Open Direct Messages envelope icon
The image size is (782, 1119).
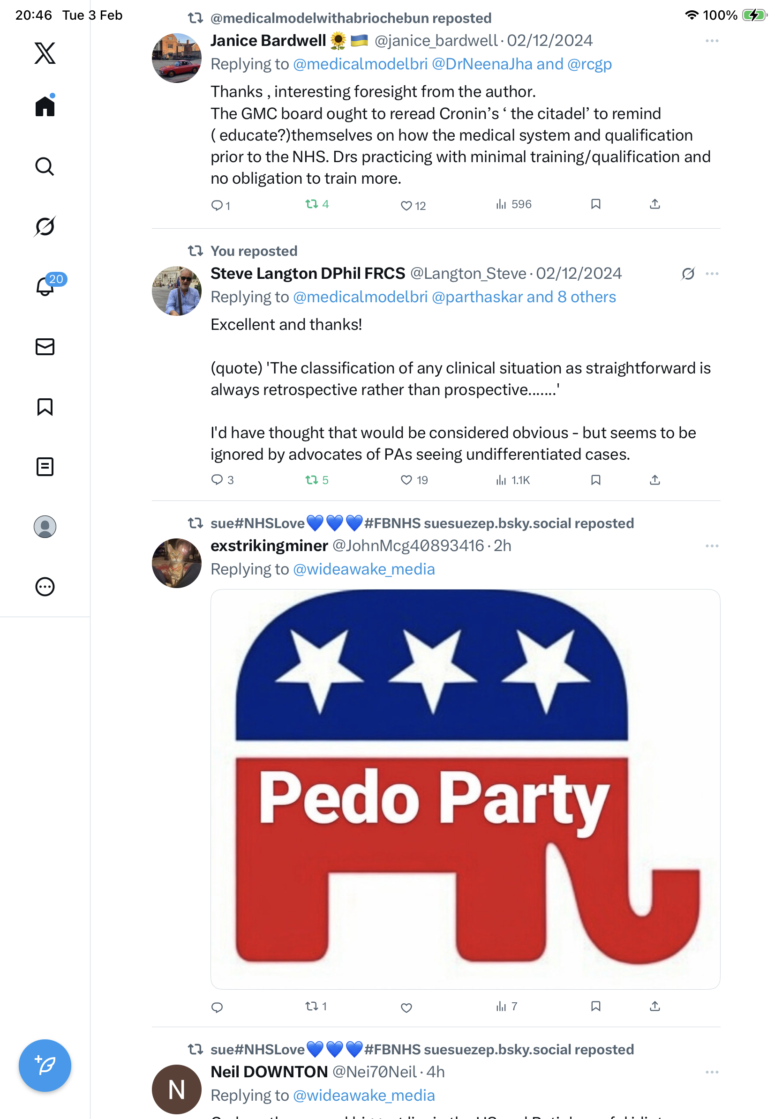pos(45,346)
